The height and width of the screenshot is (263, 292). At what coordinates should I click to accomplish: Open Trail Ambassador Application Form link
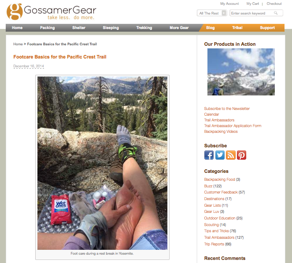(x=233, y=126)
